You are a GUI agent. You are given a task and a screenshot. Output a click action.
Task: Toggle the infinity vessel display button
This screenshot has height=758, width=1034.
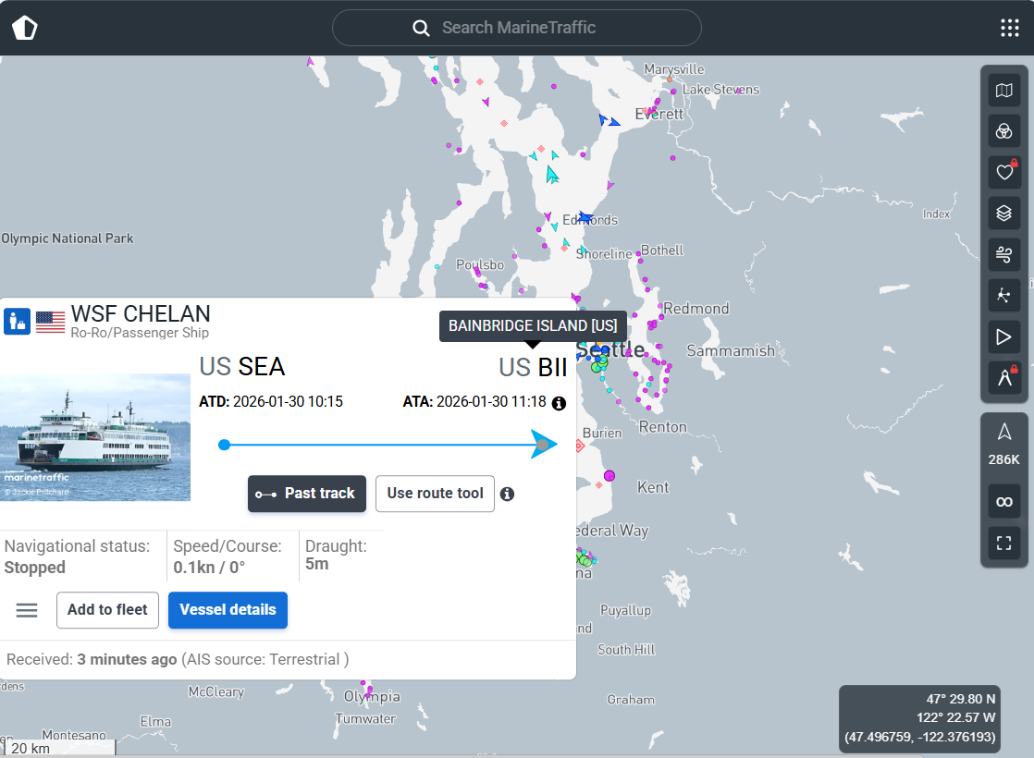point(1003,502)
